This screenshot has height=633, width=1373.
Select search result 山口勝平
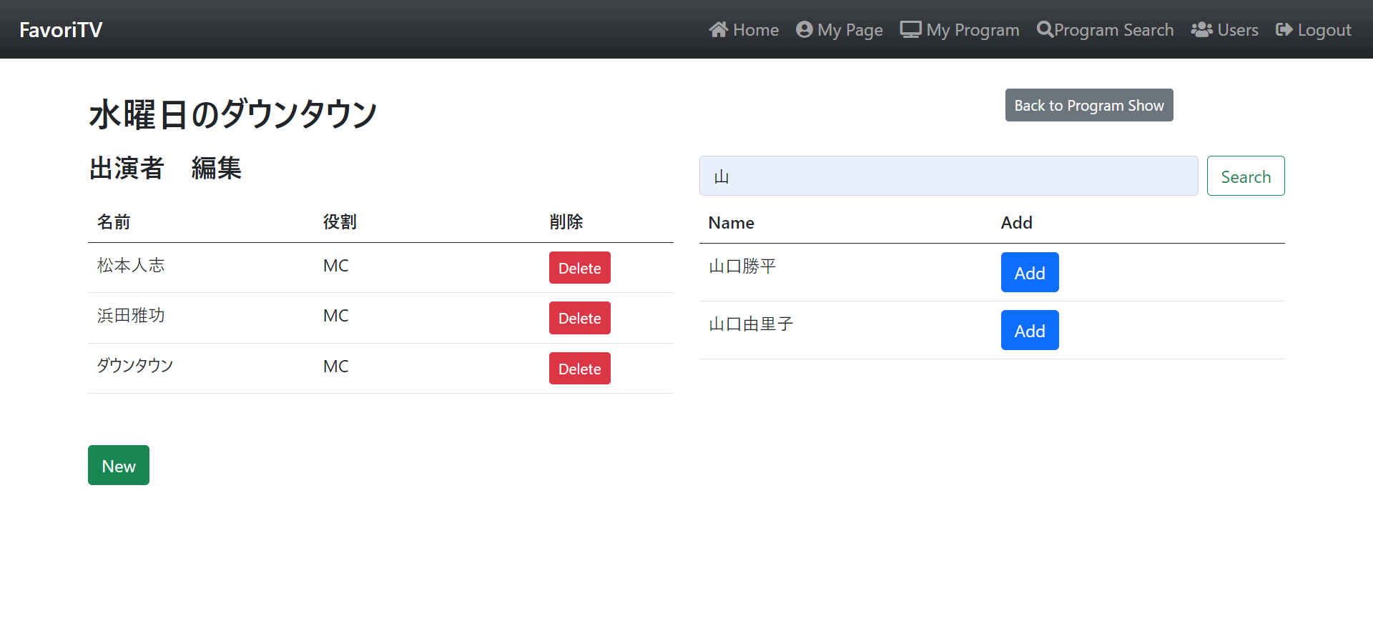[742, 266]
